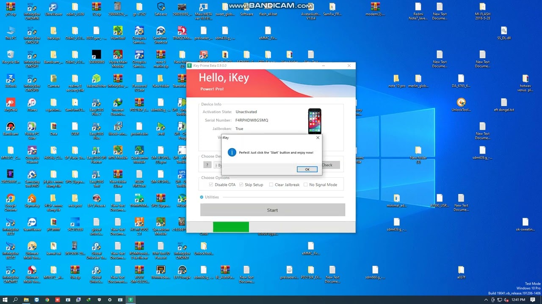Click the info icon in the dialog
The image size is (542, 304).
232,152
